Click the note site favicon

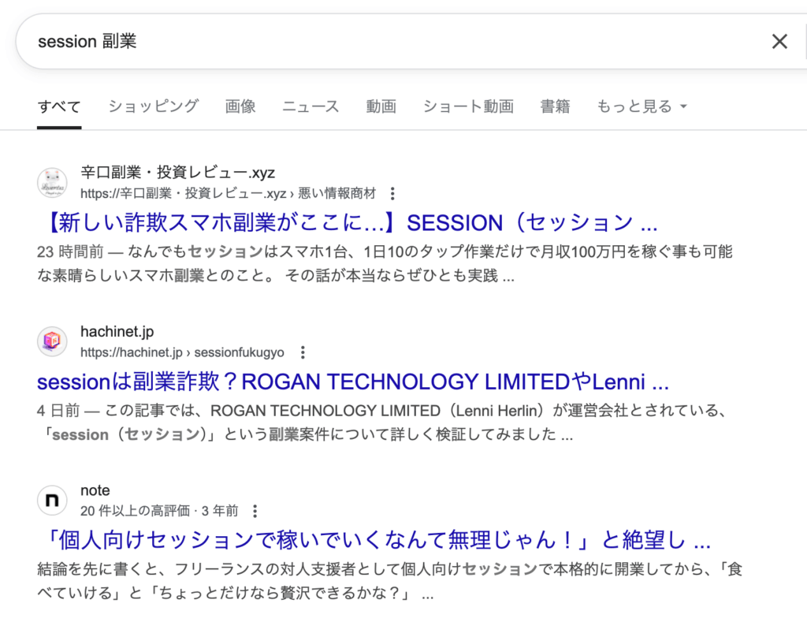pyautogui.click(x=52, y=501)
